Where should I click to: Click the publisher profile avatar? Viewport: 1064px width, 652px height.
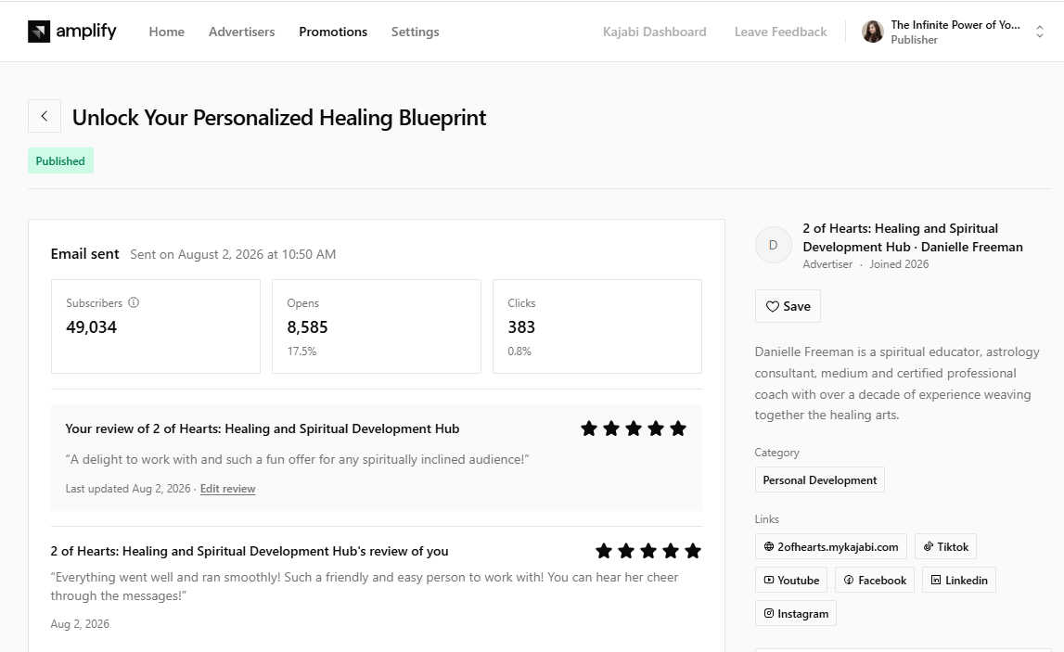873,32
